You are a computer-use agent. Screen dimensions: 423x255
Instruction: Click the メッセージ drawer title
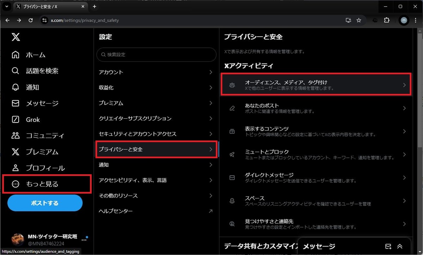coord(319,246)
